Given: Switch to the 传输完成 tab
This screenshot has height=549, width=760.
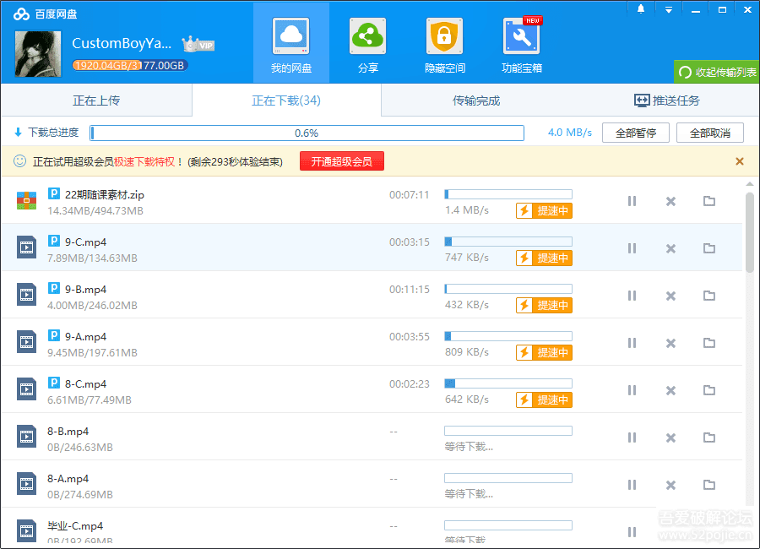Looking at the screenshot, I should pos(476,101).
